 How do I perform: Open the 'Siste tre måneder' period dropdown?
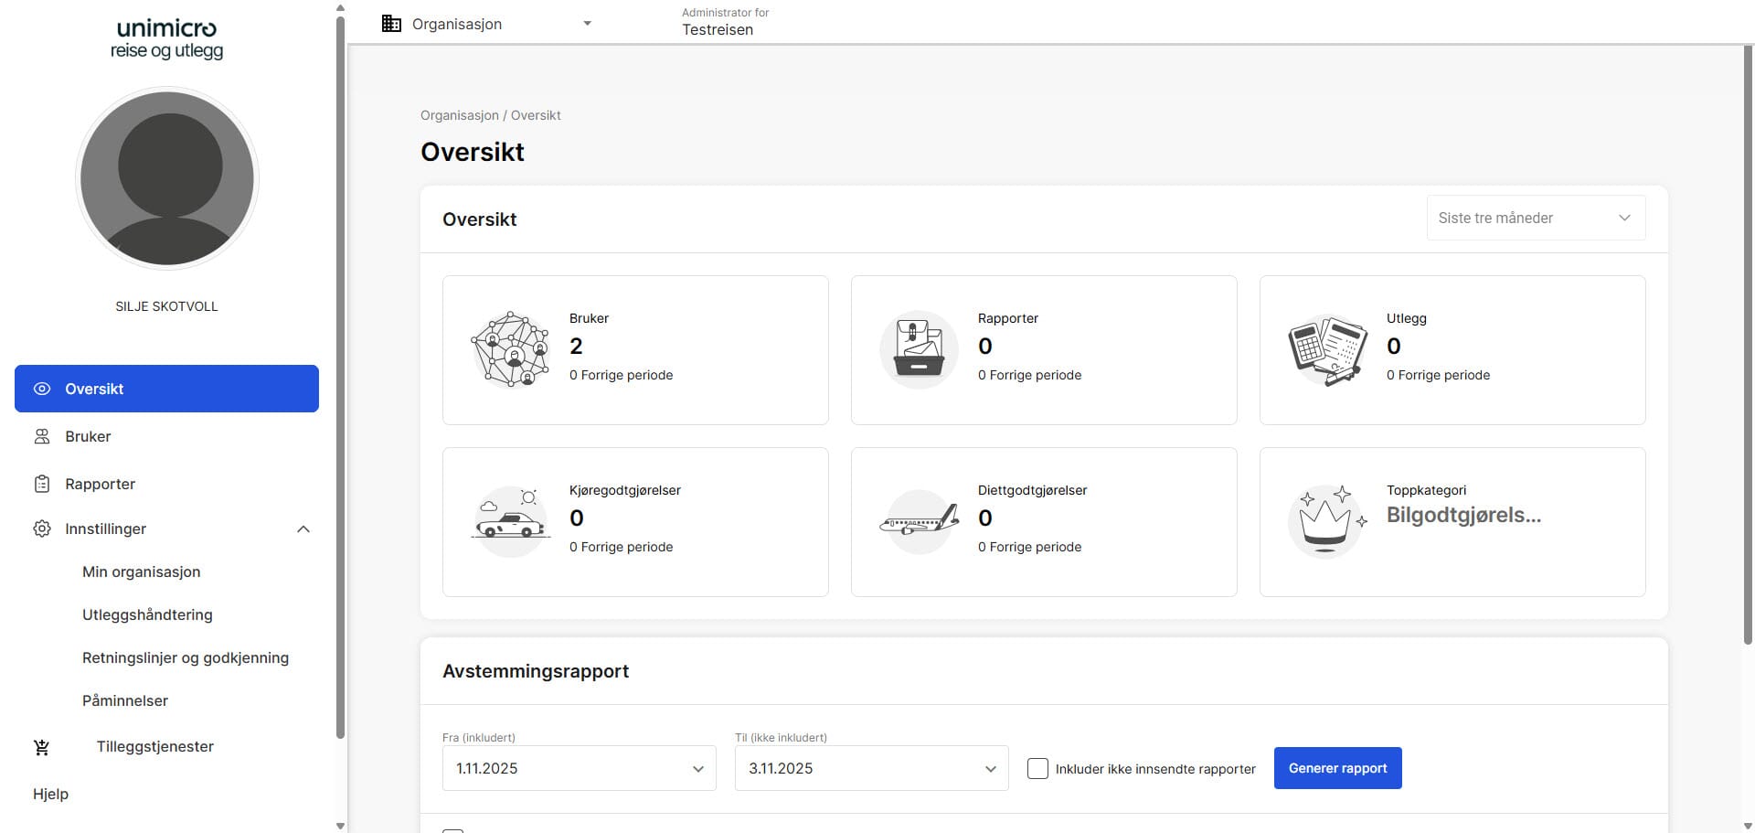pos(1535,218)
